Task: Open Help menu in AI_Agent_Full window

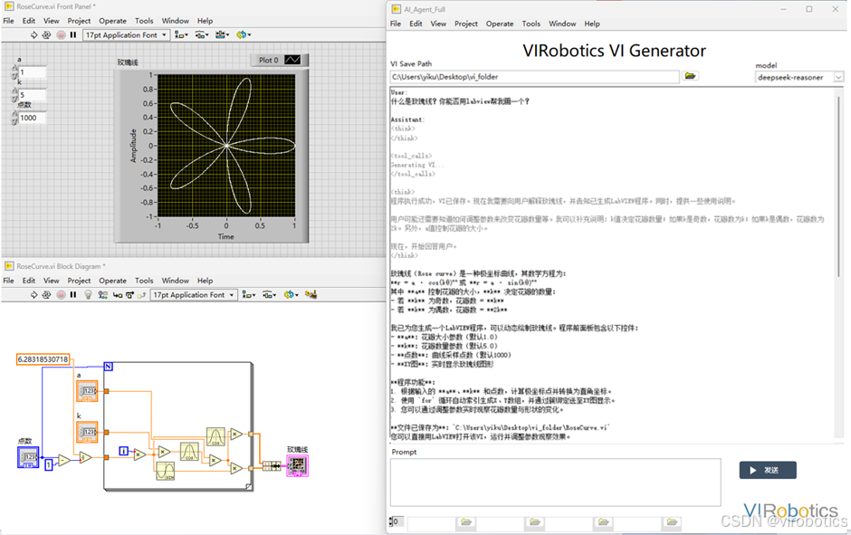Action: (592, 24)
